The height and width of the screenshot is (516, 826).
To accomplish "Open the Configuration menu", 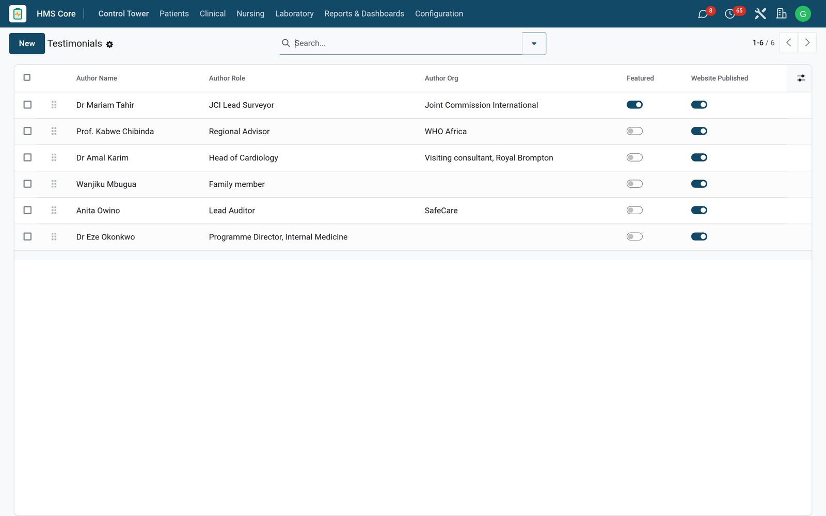I will tap(439, 14).
